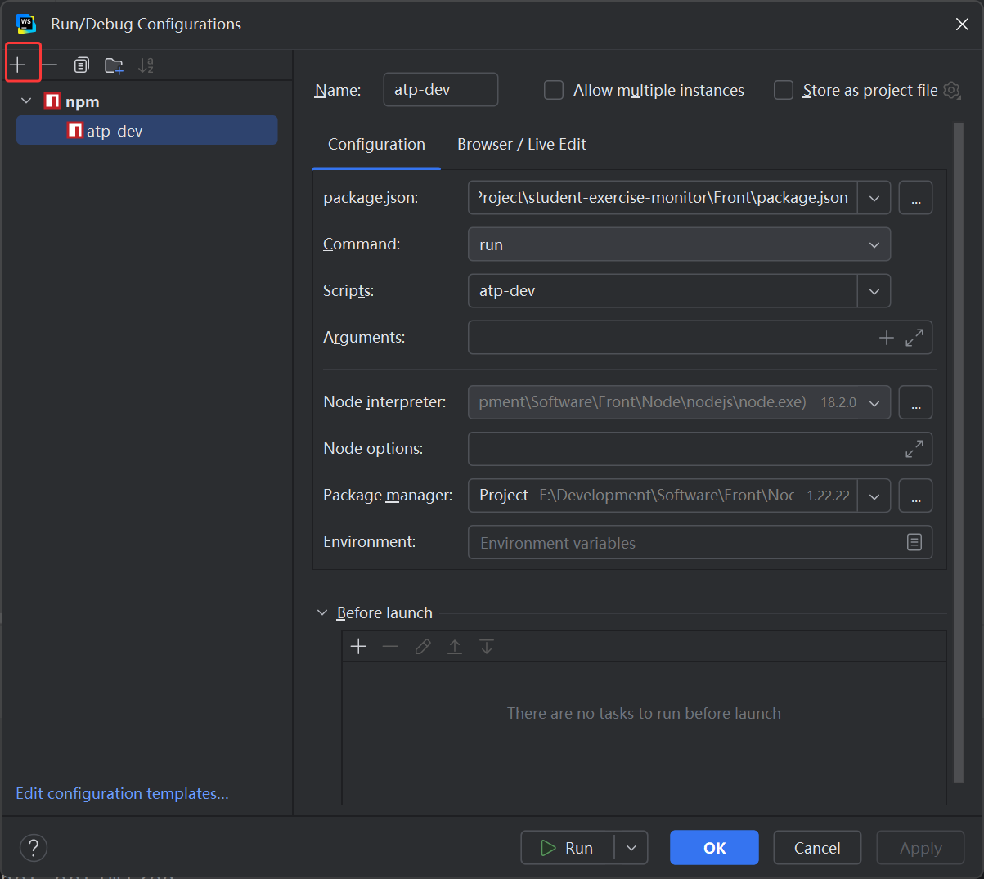984x879 pixels.
Task: Open Node interpreter dropdown
Action: coord(874,403)
